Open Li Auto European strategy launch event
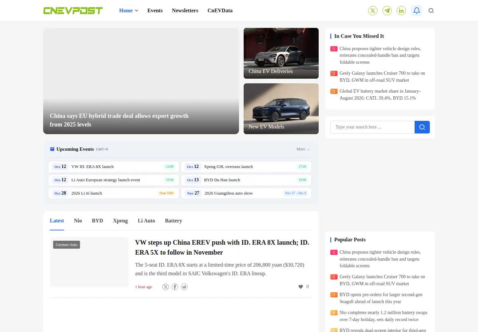This screenshot has width=478, height=332. pyautogui.click(x=114, y=180)
